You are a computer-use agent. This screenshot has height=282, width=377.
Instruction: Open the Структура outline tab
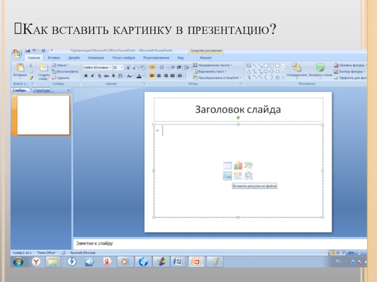click(42, 90)
